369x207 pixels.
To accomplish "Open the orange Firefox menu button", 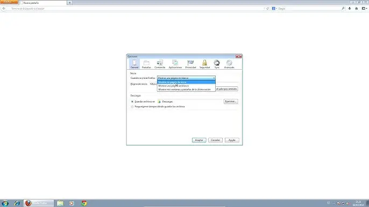I will click(x=9, y=2).
